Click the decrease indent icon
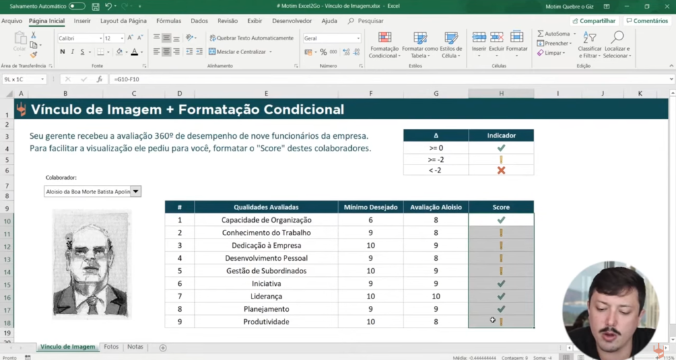 point(189,52)
